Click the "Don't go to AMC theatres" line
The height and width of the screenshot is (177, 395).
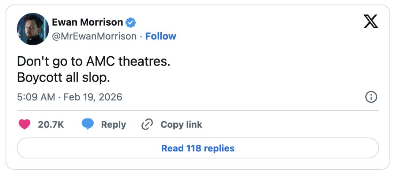94,61
